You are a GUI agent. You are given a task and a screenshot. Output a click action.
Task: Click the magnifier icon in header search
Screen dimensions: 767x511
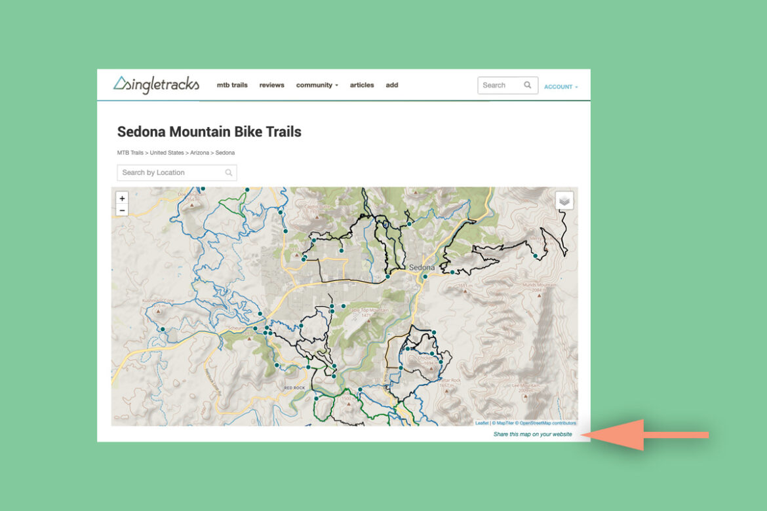click(x=528, y=85)
